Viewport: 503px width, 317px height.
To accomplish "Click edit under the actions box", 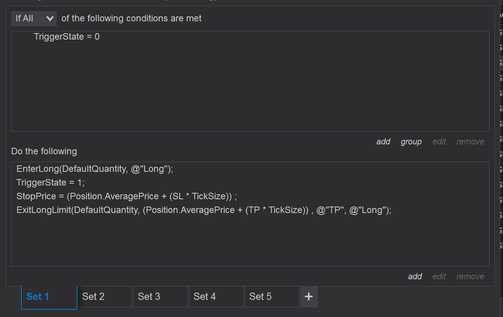I will point(439,277).
